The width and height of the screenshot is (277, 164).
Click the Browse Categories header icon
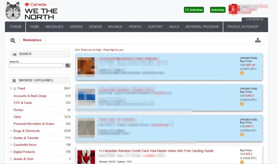pyautogui.click(x=14, y=81)
